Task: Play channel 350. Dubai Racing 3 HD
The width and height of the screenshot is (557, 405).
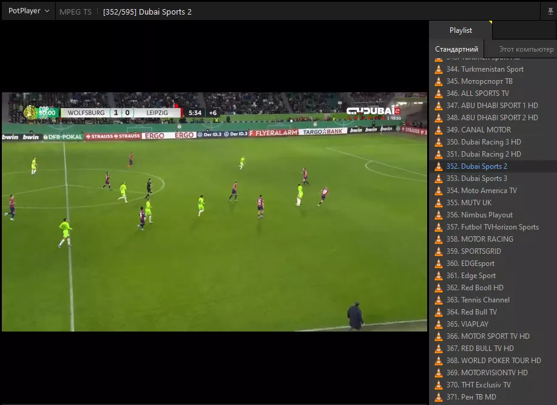Action: [493, 142]
